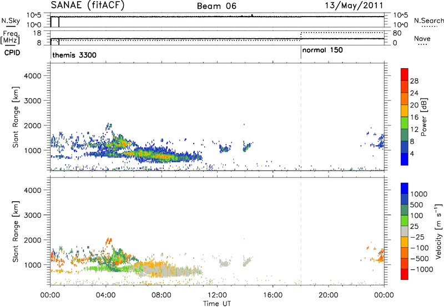This screenshot has width=444, height=307.
Task: Click the "normal 150" CPID entry
Action: [x=322, y=50]
